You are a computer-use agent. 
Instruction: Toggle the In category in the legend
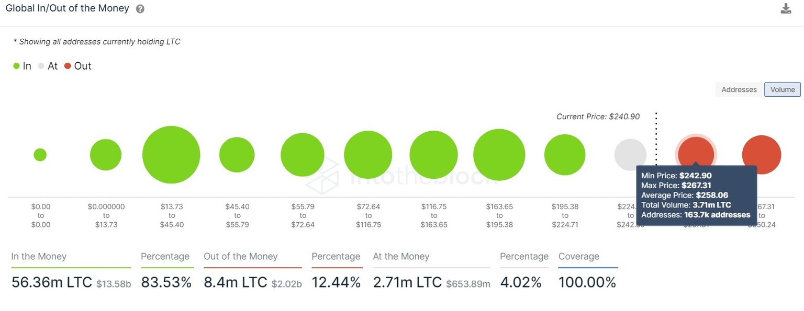pyautogui.click(x=23, y=66)
